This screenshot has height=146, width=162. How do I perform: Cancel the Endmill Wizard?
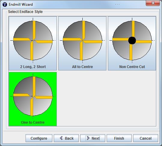(145, 138)
